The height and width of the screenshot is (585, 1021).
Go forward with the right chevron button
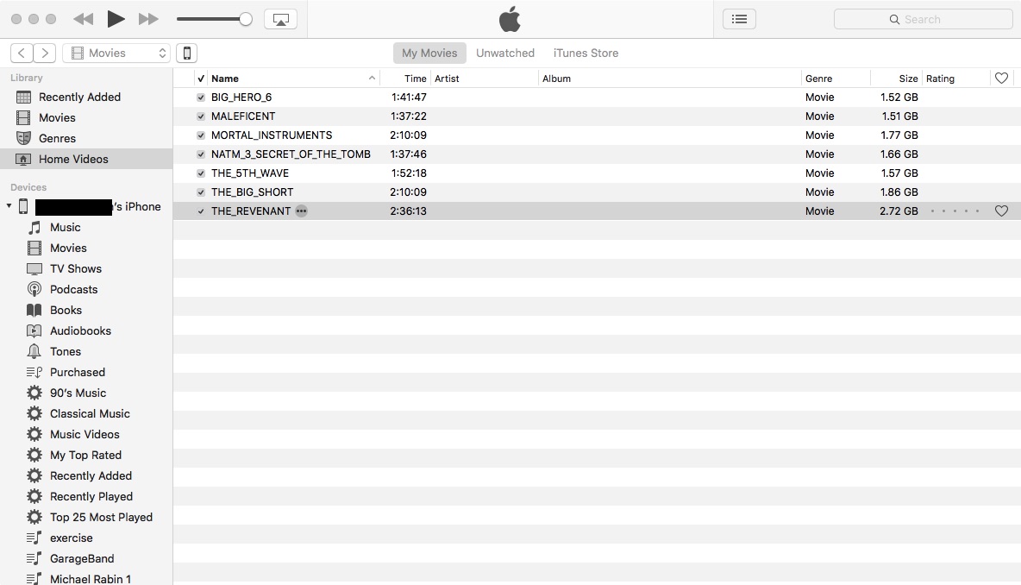point(44,53)
